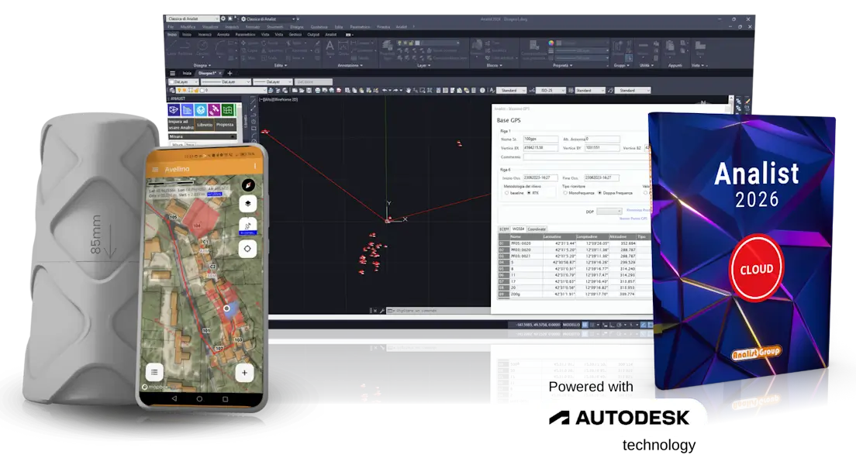
Task: Click the light-blue globe Analist icon
Action: click(200, 110)
